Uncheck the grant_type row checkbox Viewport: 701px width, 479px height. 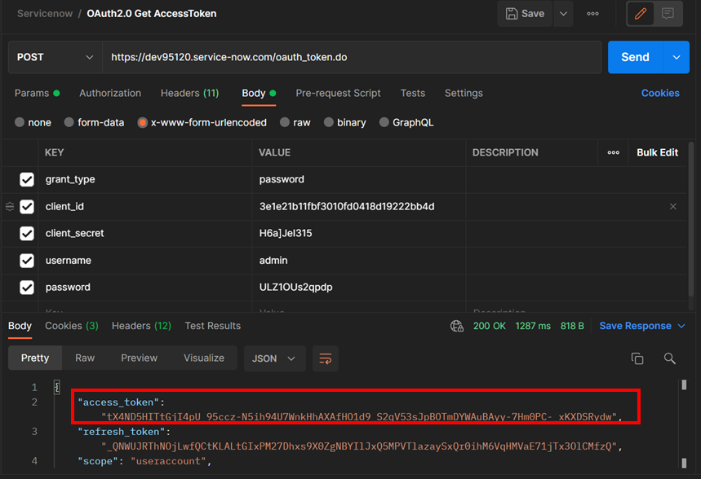click(x=27, y=179)
